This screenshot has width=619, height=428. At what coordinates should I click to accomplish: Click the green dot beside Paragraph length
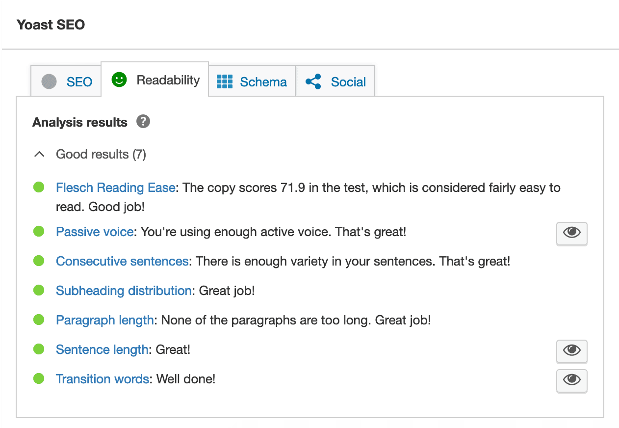coord(39,320)
